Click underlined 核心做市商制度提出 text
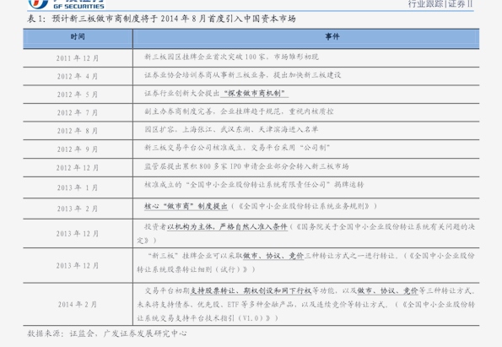Viewport: 502px width, 347px height. tap(186, 206)
